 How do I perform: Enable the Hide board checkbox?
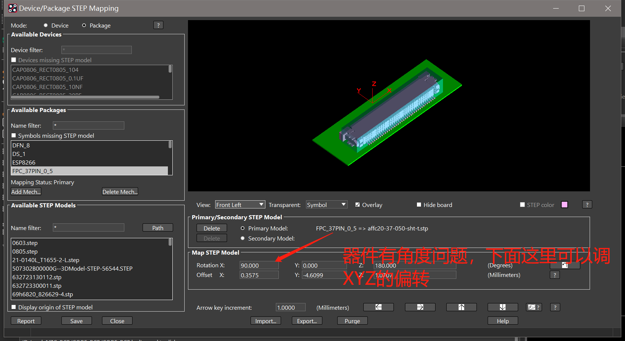click(419, 205)
